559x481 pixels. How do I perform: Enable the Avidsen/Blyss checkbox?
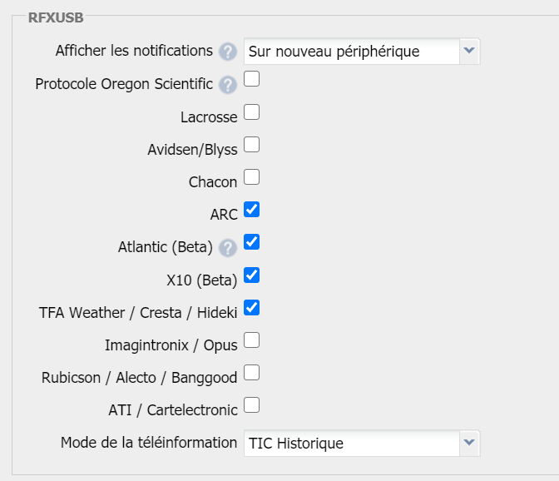pos(251,145)
